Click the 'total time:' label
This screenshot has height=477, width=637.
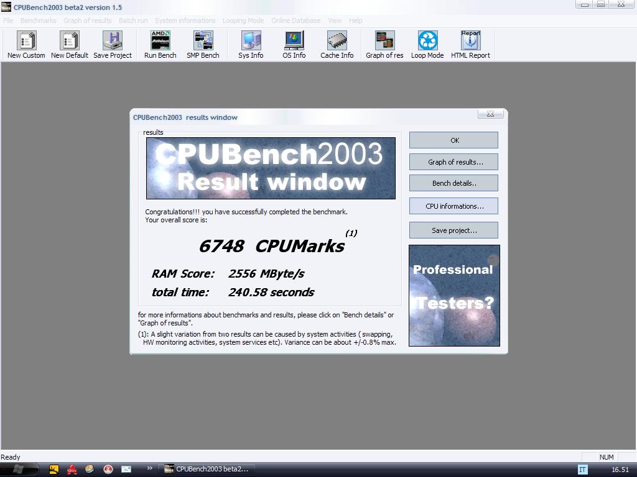click(180, 293)
